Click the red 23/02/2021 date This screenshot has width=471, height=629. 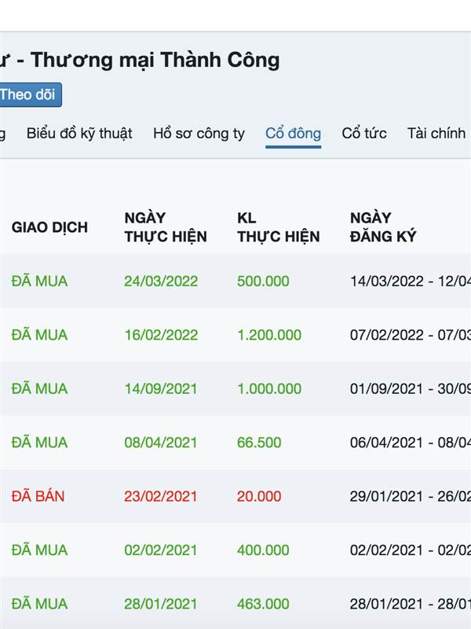161,496
